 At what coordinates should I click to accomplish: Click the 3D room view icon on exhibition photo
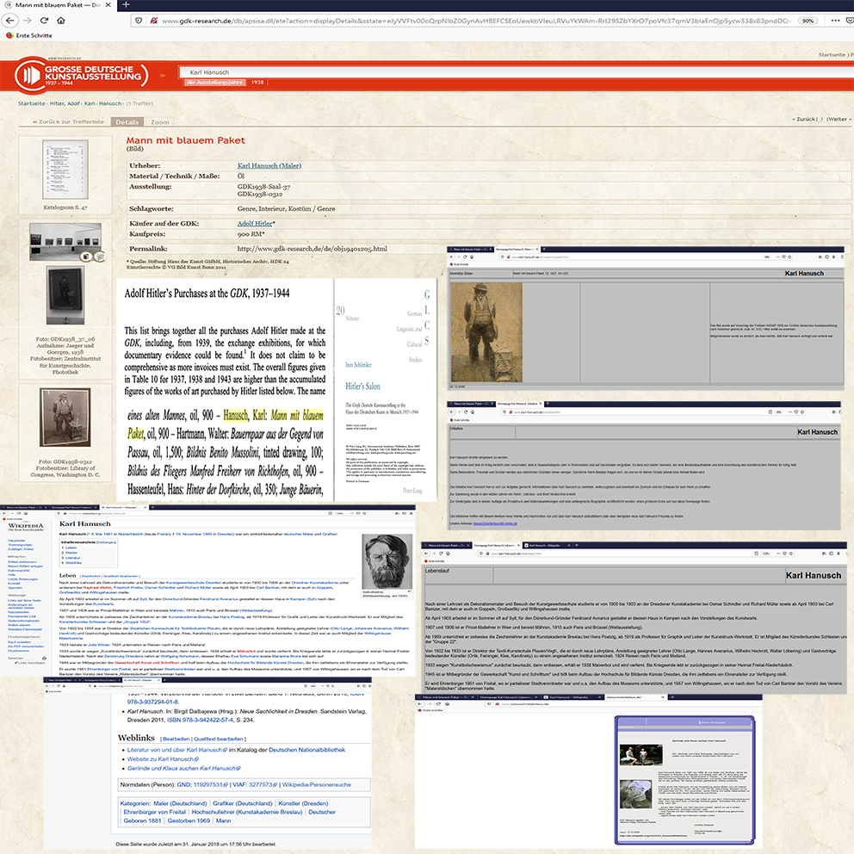pos(87,257)
